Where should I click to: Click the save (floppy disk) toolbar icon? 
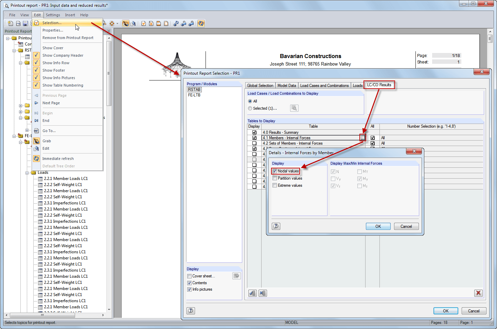click(x=25, y=23)
